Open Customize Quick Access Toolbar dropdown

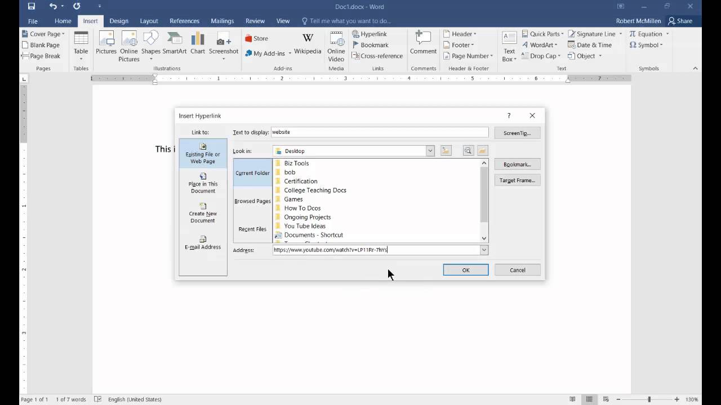100,7
